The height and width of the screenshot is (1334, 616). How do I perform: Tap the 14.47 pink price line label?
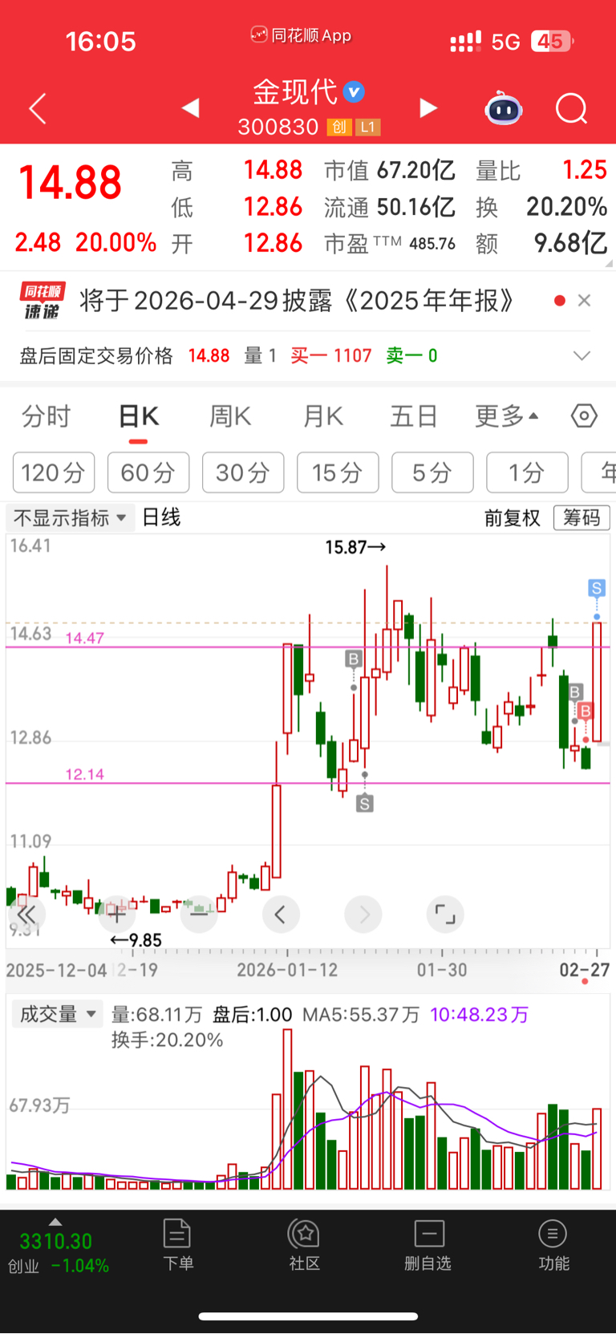84,638
